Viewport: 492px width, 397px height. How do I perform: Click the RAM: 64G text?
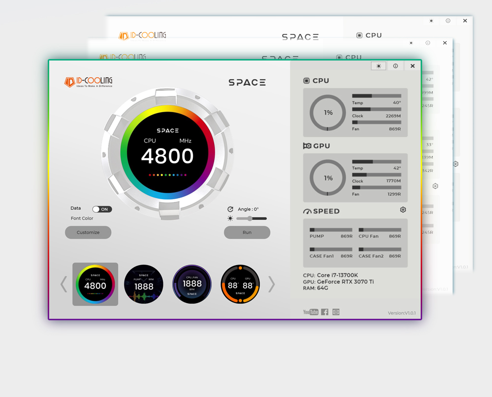[316, 288]
